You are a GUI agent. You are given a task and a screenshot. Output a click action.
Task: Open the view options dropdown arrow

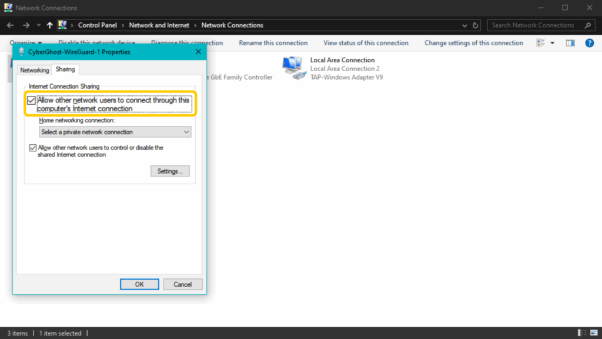(553, 43)
